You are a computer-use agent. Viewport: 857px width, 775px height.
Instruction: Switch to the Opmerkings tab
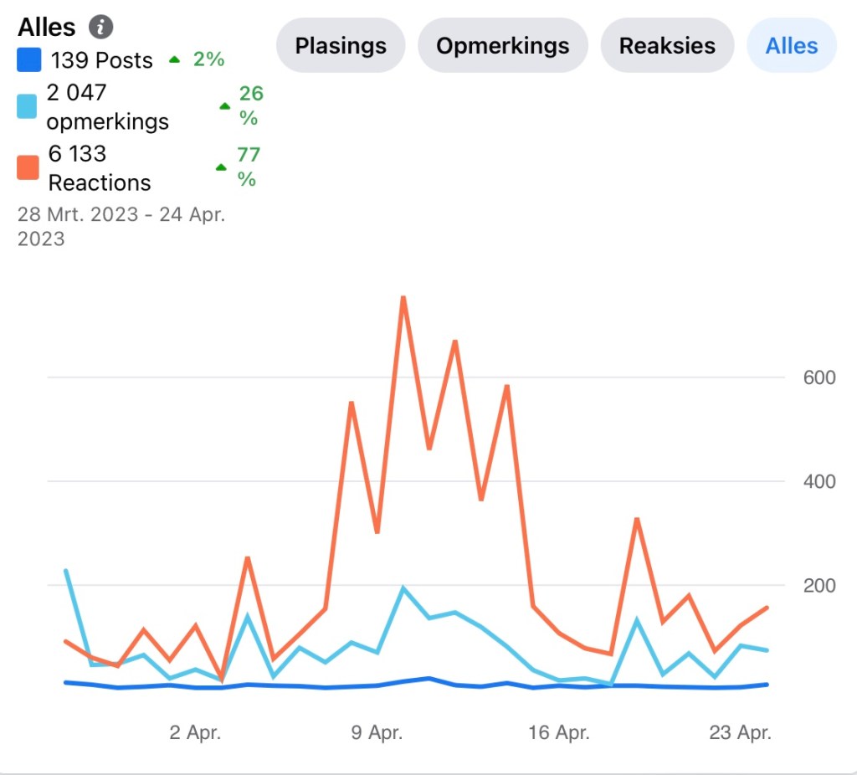click(503, 45)
